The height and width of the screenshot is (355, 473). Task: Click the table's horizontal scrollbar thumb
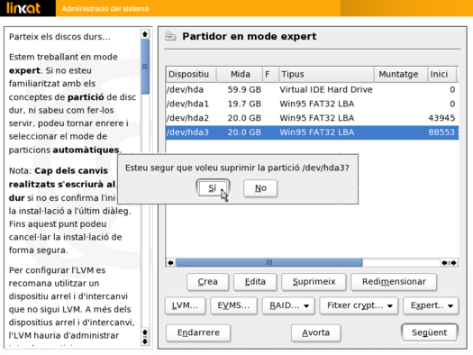click(269, 263)
